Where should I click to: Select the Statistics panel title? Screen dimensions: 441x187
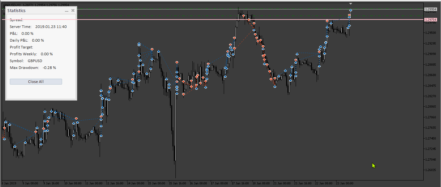click(16, 10)
